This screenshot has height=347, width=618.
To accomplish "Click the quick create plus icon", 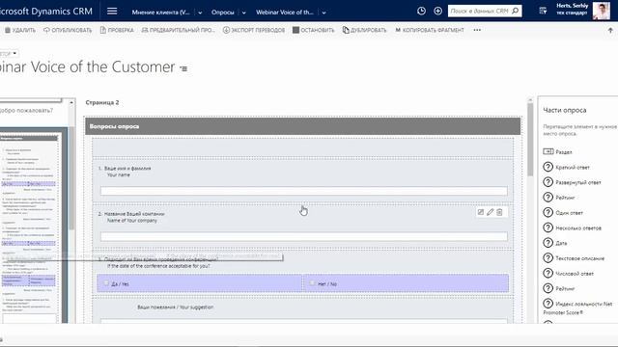I will 437,11.
